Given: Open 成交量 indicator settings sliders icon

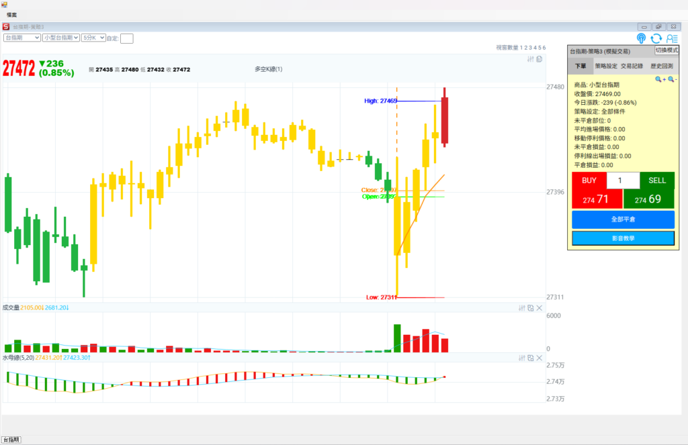Looking at the screenshot, I should 521,308.
